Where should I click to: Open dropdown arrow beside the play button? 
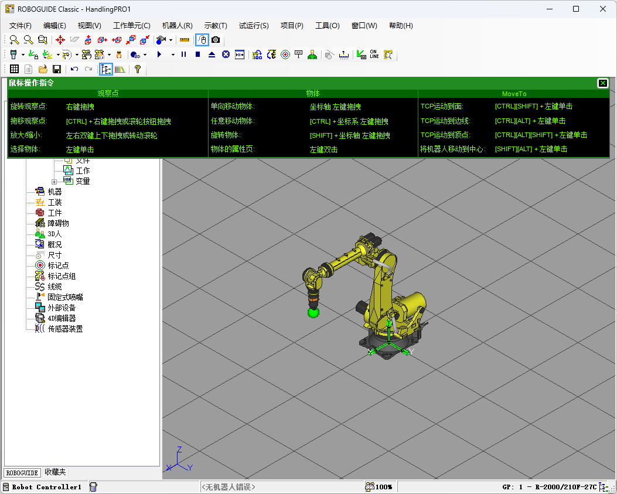coord(172,54)
